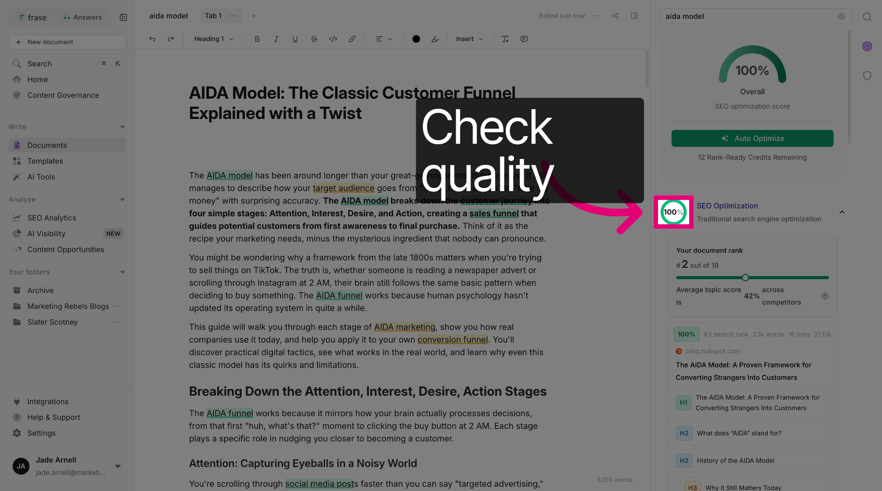Click the AIDA marketing highlighted term
Viewport: 882px width, 491px height.
pyautogui.click(x=405, y=327)
